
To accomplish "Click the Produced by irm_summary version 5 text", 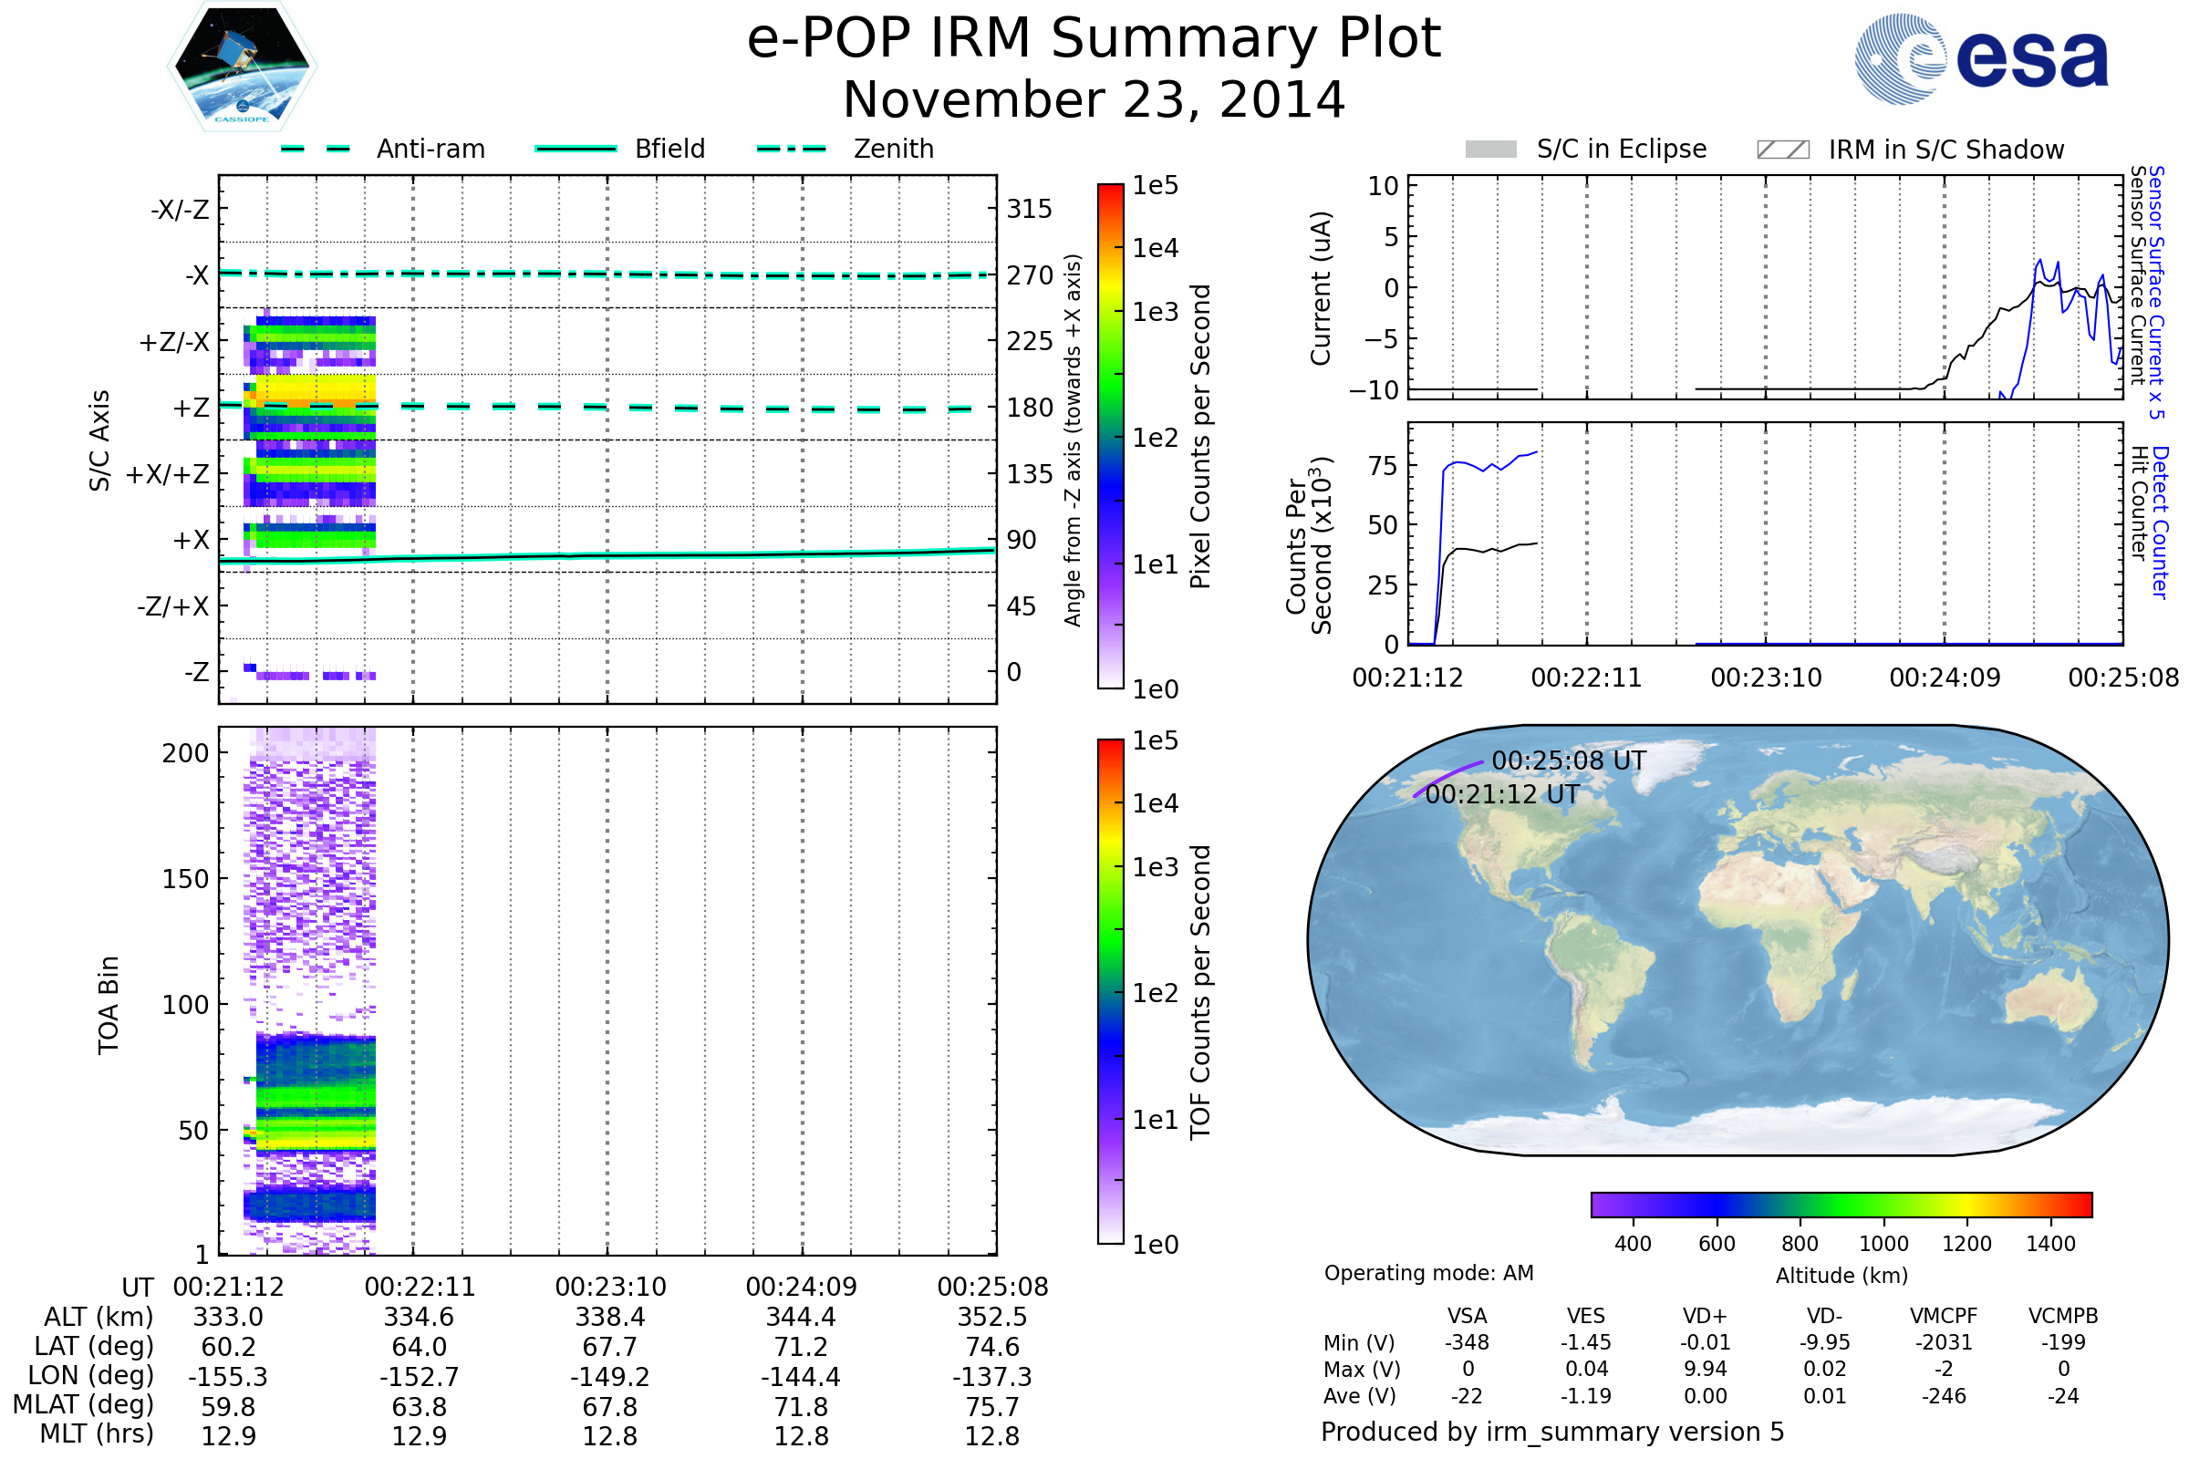I will tap(1552, 1432).
